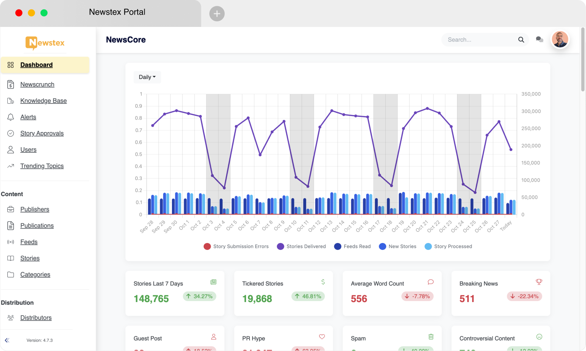The width and height of the screenshot is (586, 351).
Task: Click the Spam trash can icon
Action: [431, 337]
